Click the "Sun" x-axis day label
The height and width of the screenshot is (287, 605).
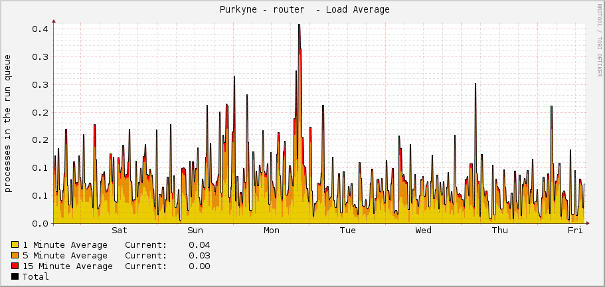tap(195, 231)
